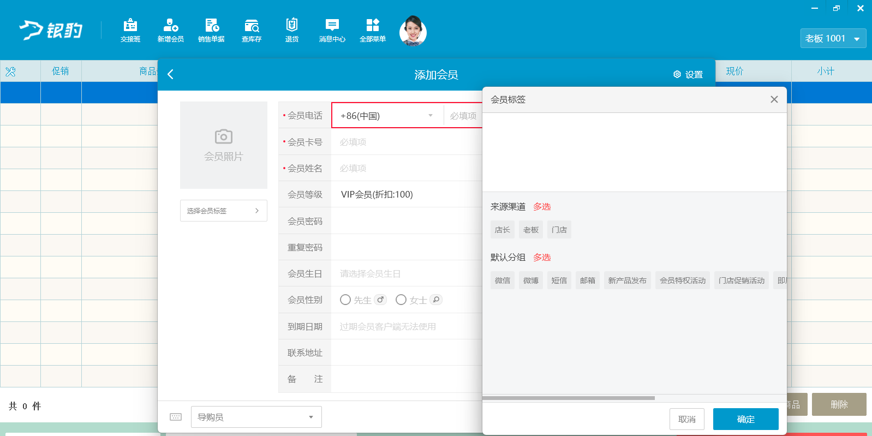Open the 老板 1001 account dropdown
This screenshot has width=872, height=436.
tap(833, 38)
